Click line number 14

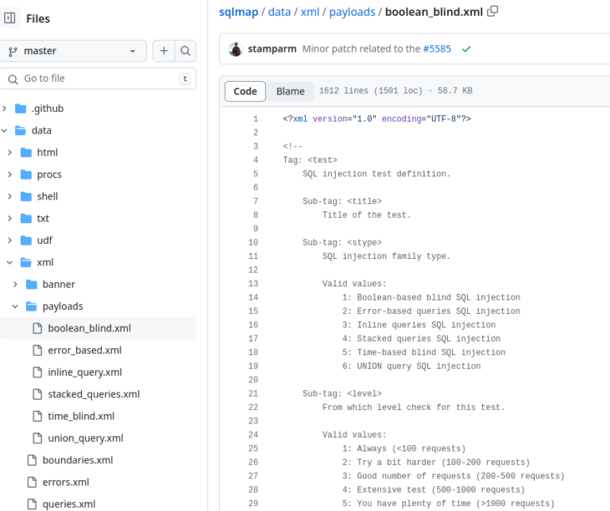pos(253,297)
